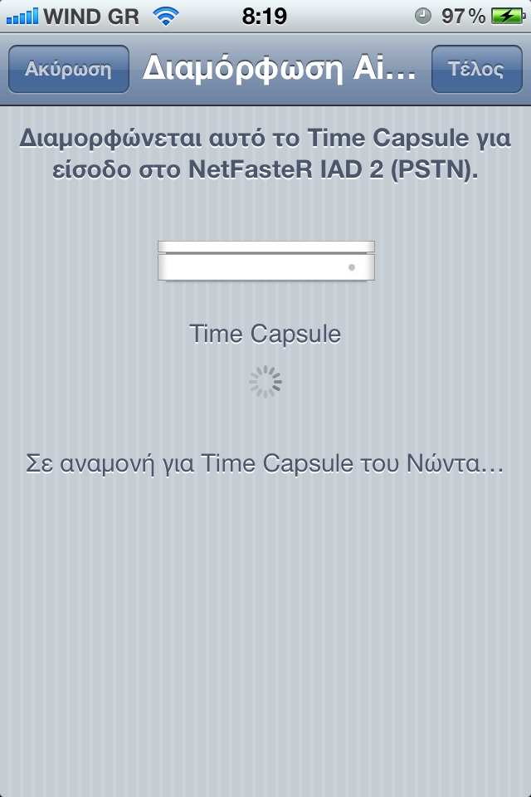Screen dimensions: 531x797
Task: Tap the Τέλος done button
Action: pos(476,69)
